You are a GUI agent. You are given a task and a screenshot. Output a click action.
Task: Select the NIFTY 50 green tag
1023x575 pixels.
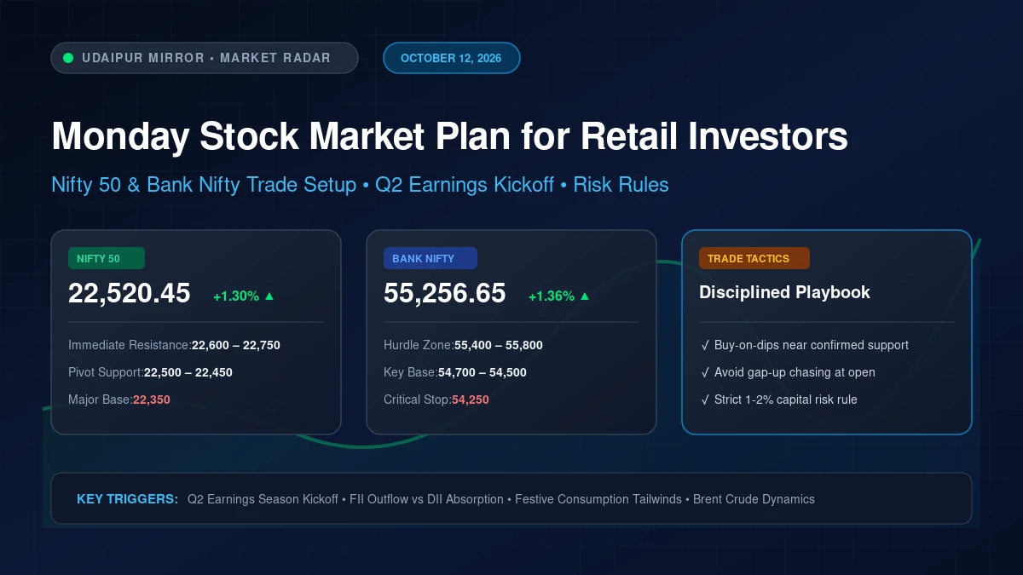click(x=107, y=258)
